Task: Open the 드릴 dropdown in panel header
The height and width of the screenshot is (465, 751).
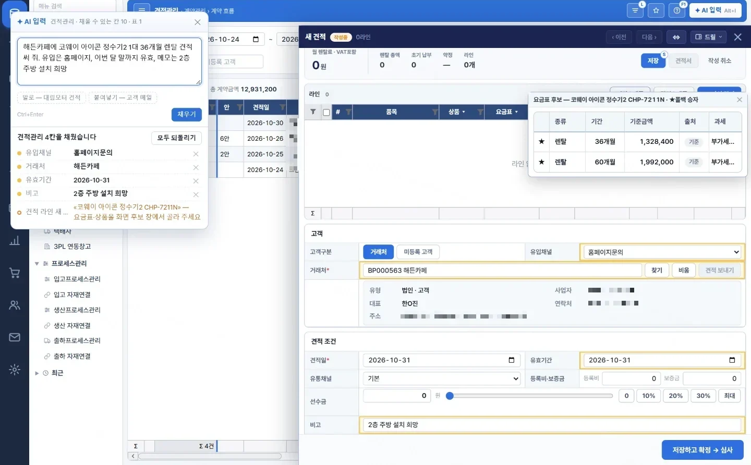Action: [709, 37]
